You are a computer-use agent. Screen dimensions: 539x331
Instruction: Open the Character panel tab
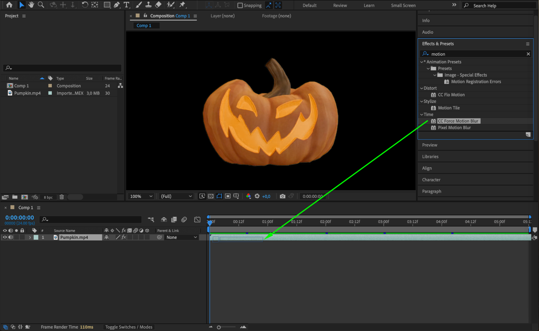(431, 180)
